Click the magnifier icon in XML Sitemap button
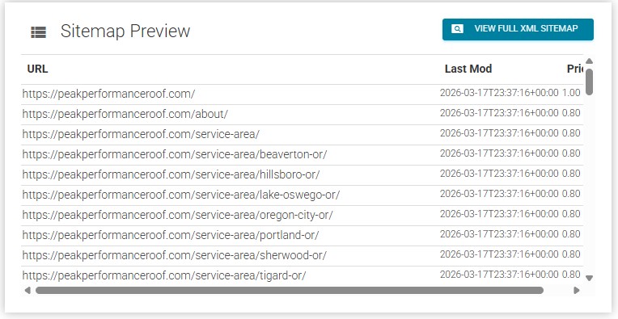 [457, 29]
